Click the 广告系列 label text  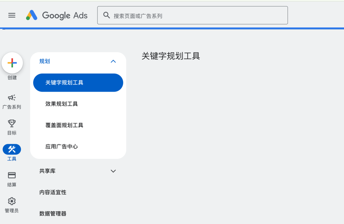click(12, 107)
